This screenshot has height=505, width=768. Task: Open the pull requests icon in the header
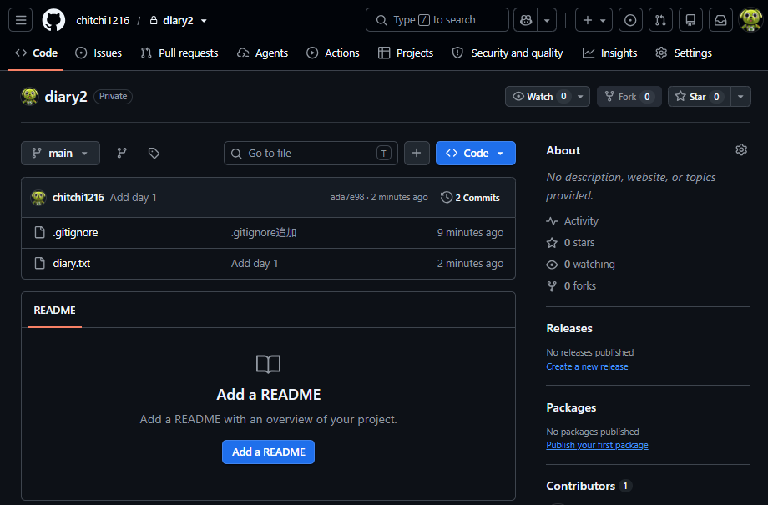(x=660, y=20)
